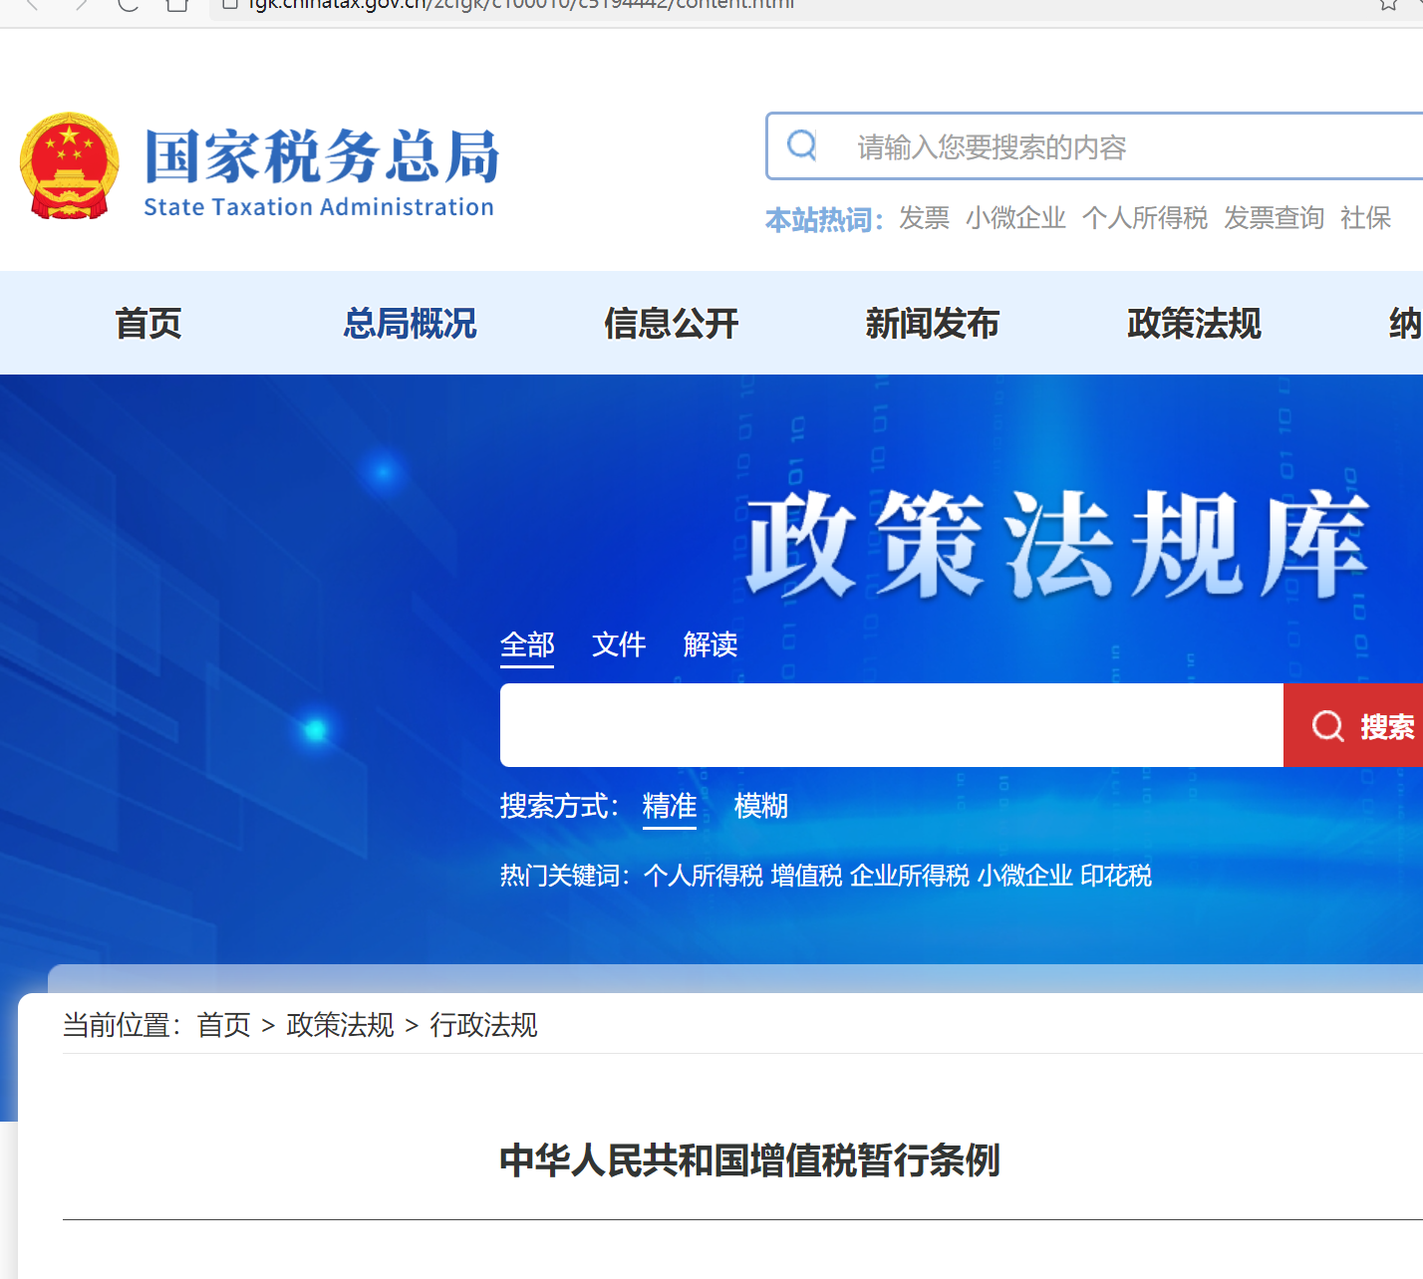Refresh the current page

tap(127, 6)
